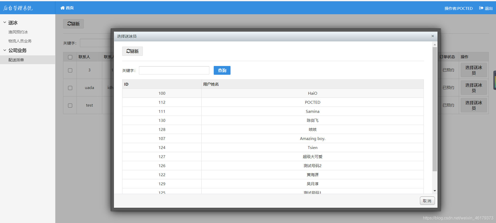
Task: Click ID cell 112
Action: pyautogui.click(x=162, y=102)
